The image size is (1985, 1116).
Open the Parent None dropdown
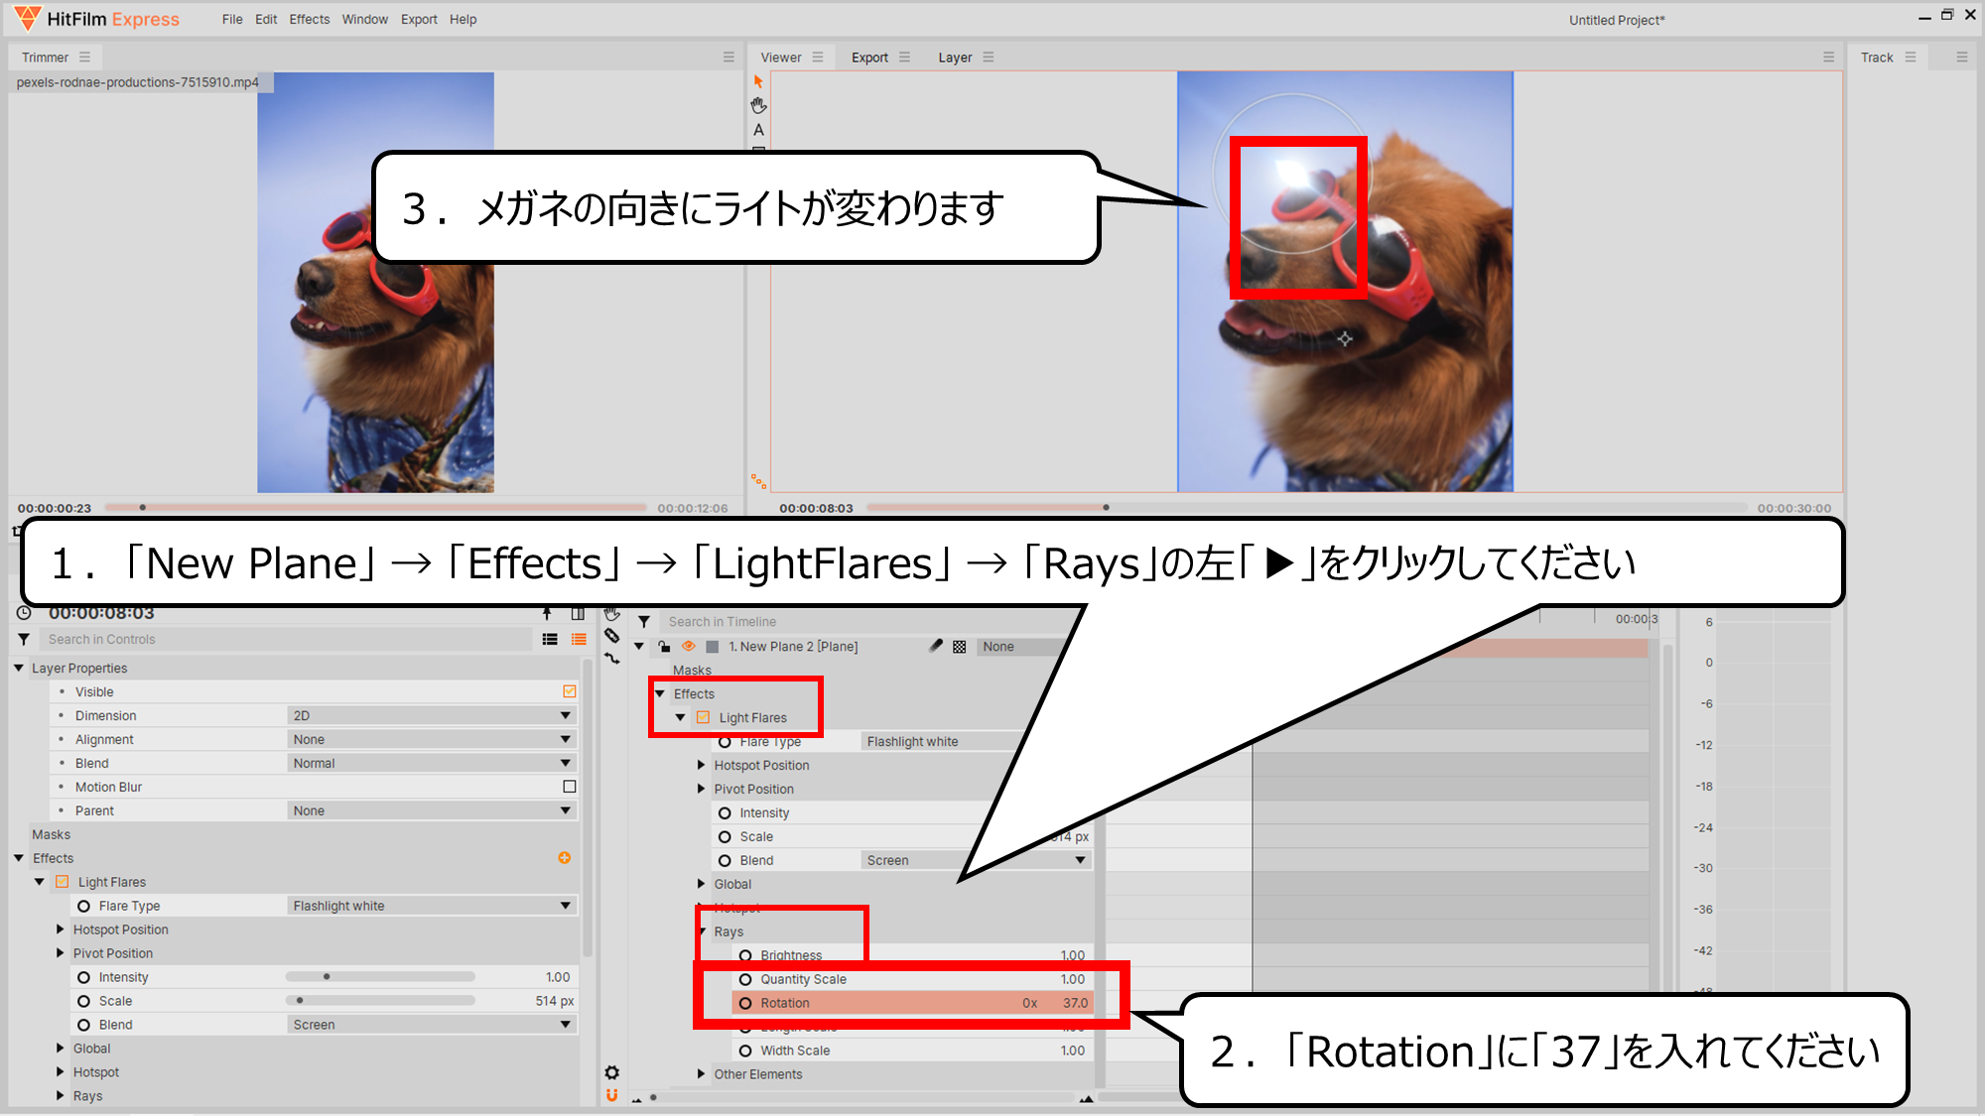click(432, 810)
